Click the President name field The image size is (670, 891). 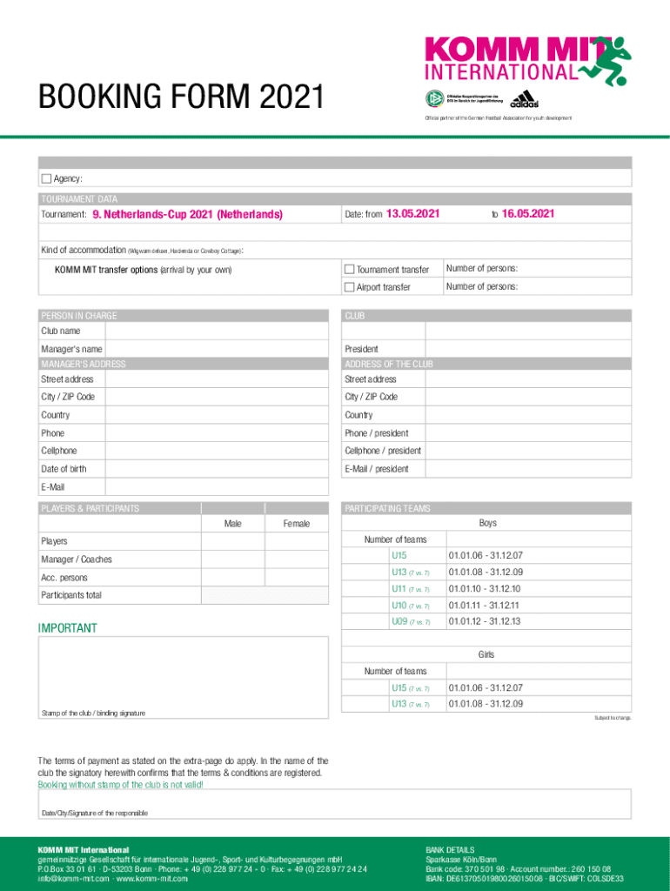[528, 348]
